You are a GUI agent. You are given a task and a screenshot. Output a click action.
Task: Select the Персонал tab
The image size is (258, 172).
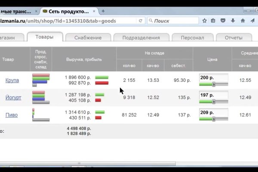tap(192, 38)
